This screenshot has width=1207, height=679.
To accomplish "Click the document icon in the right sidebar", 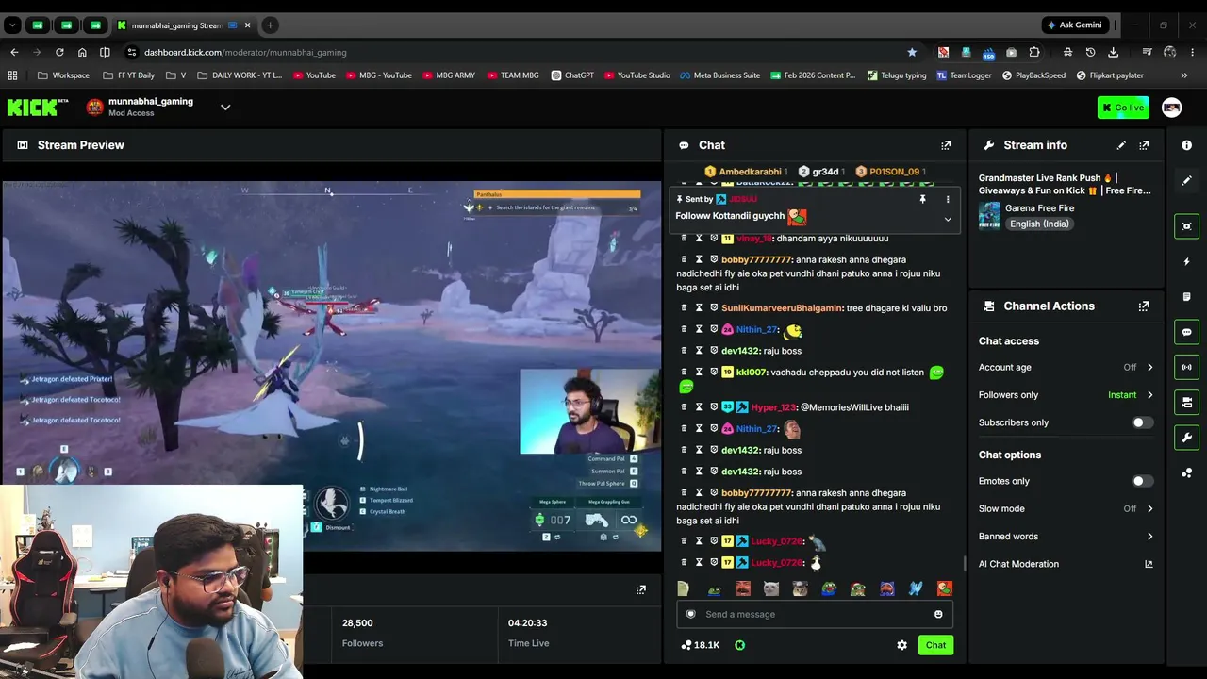I will (x=1186, y=297).
